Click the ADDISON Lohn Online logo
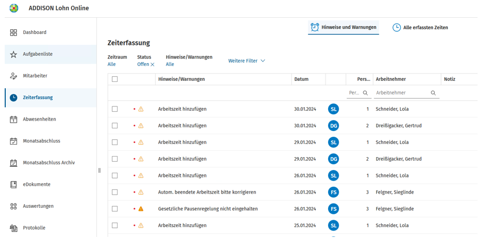The width and height of the screenshot is (488, 239). coord(14,8)
